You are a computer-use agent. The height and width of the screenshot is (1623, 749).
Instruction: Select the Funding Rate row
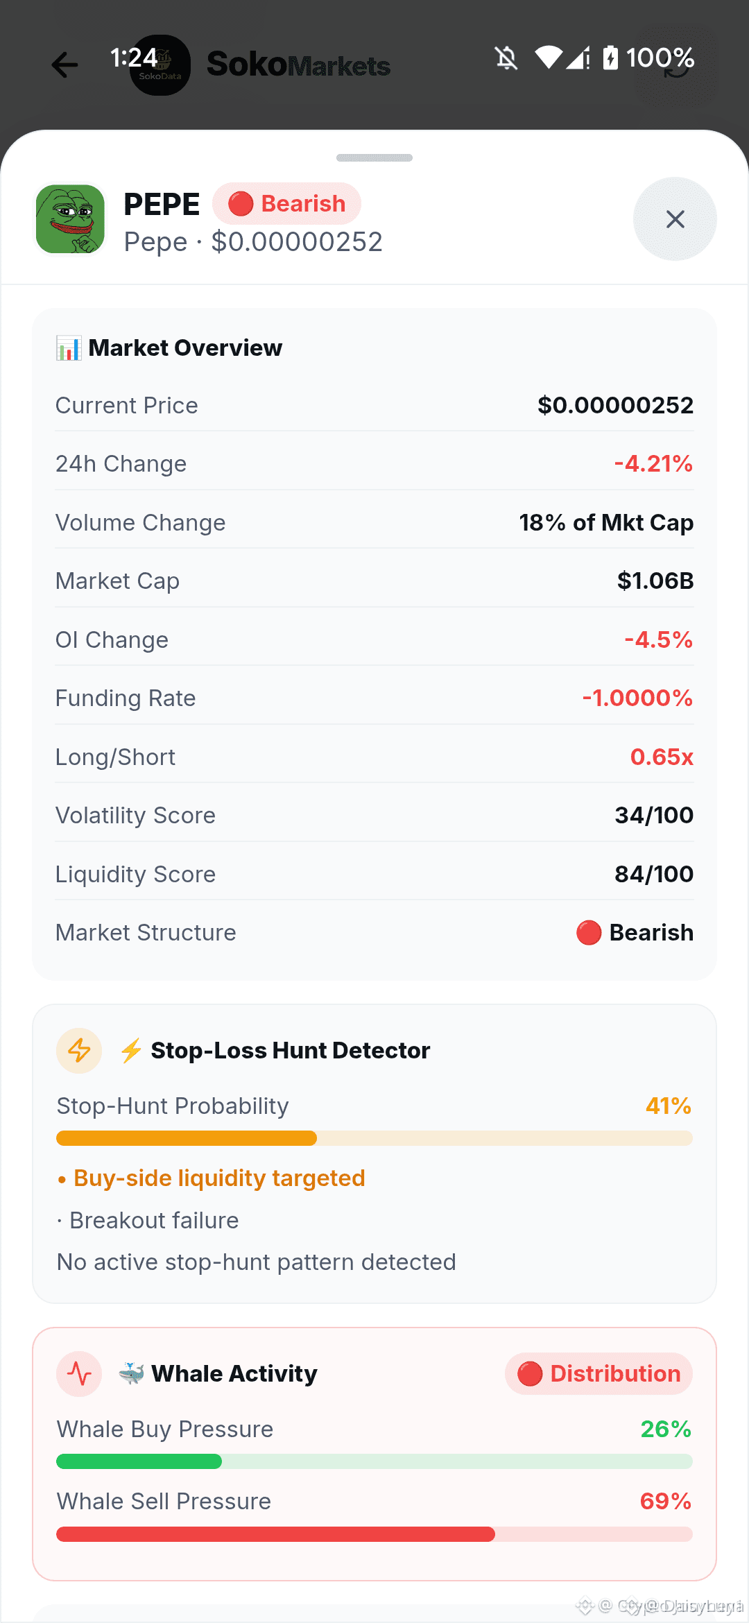[x=374, y=698]
